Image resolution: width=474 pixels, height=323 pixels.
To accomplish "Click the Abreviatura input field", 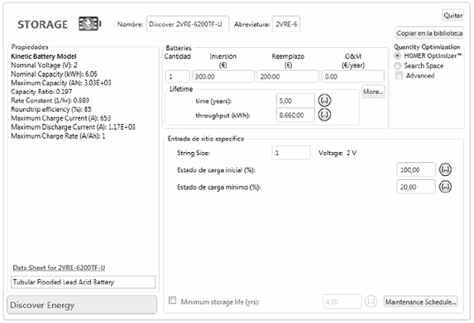I will (286, 24).
